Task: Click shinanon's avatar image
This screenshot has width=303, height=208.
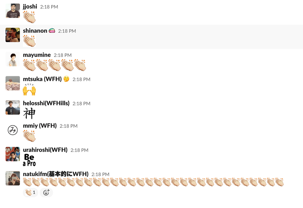Action: pyautogui.click(x=12, y=35)
